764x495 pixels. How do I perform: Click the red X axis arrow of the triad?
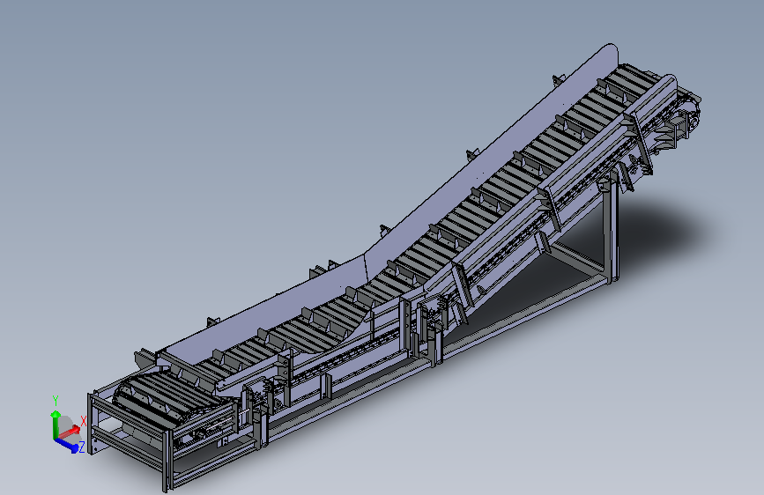70,432
